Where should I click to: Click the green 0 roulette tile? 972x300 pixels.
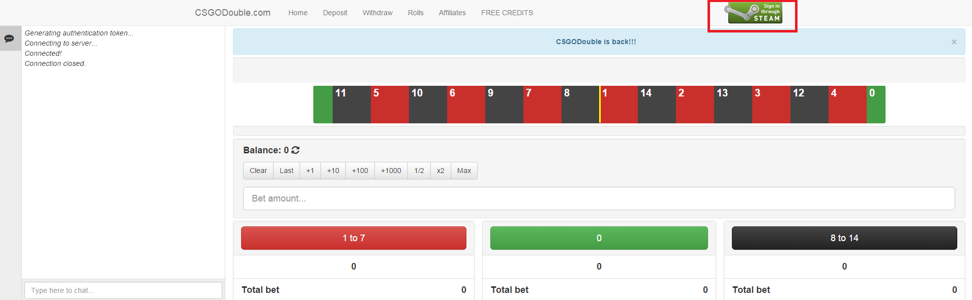click(x=876, y=105)
